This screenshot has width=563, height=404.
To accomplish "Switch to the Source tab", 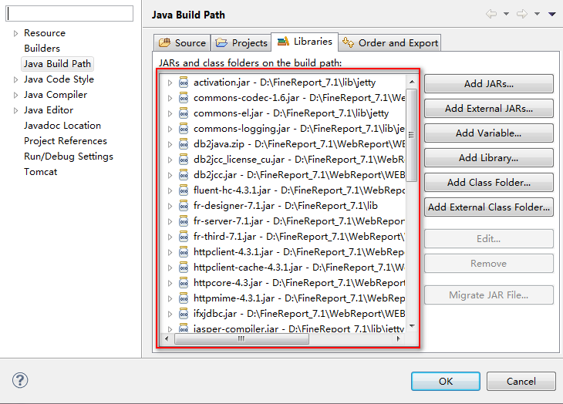I will click(182, 43).
